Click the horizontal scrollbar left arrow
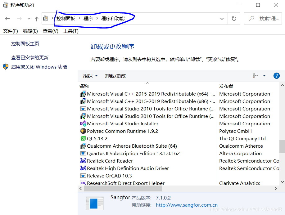This screenshot has width=285, height=215. pos(81,189)
